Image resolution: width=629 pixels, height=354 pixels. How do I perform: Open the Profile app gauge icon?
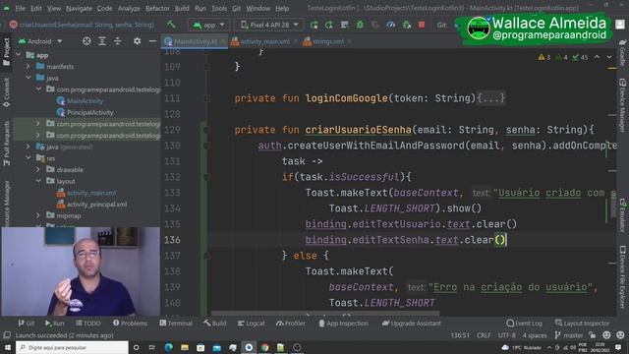pos(391,25)
